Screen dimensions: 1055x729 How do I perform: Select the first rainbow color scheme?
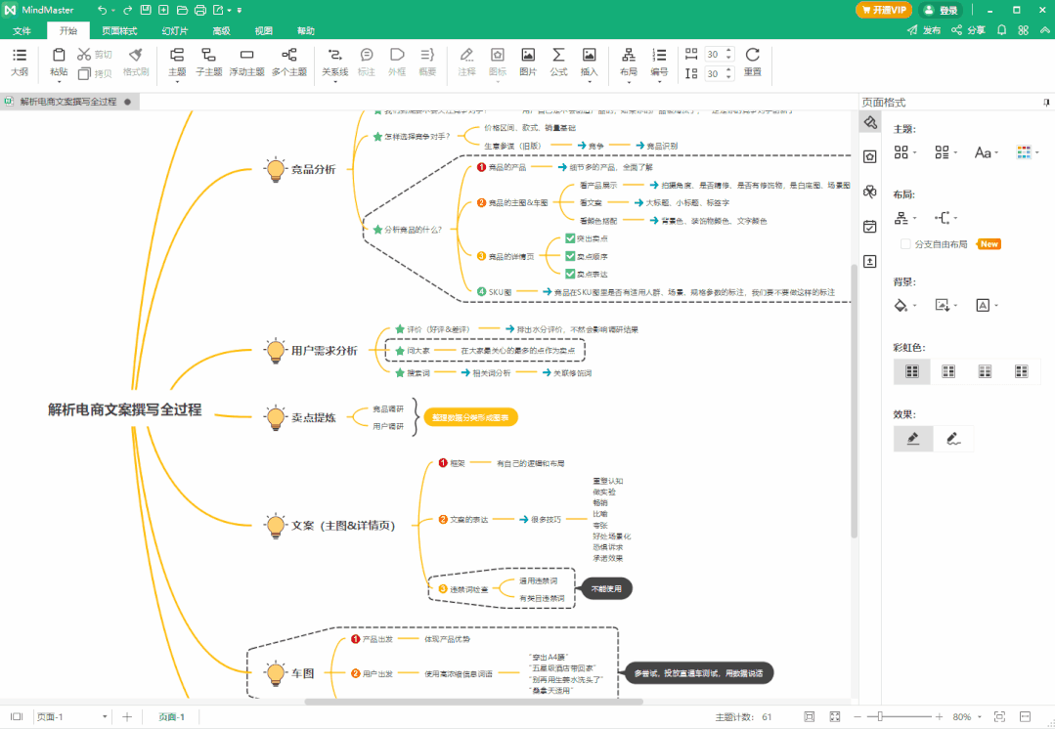[911, 371]
